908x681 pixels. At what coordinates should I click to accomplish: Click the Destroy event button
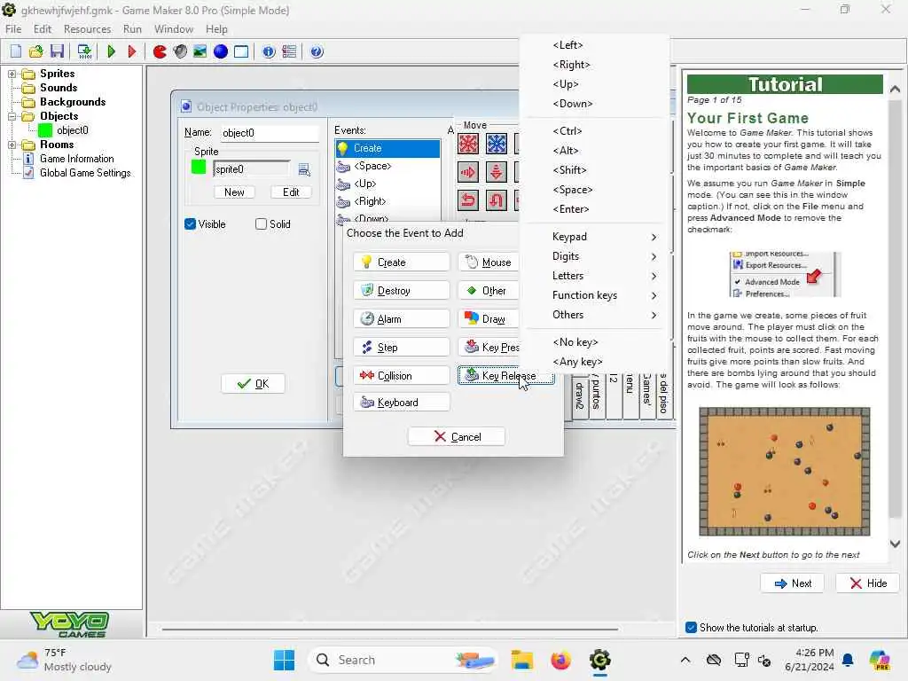click(x=402, y=291)
